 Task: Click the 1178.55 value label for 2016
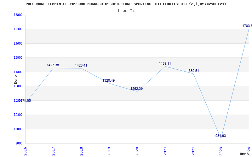tap(25, 100)
